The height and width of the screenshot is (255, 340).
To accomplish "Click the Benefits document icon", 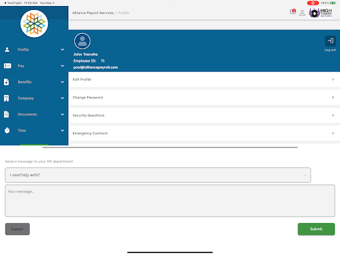I will 7,82.
